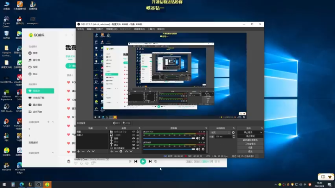Image resolution: width=335 pixels, height=188 pixels.
Task: Go back in QQ Music navigation
Action: [66, 35]
